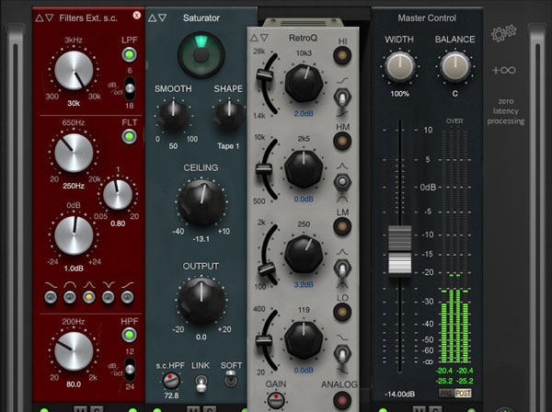Screen dimensions: 552x412
Task: Flip the Saturator LINK switch
Action: [x=200, y=382]
